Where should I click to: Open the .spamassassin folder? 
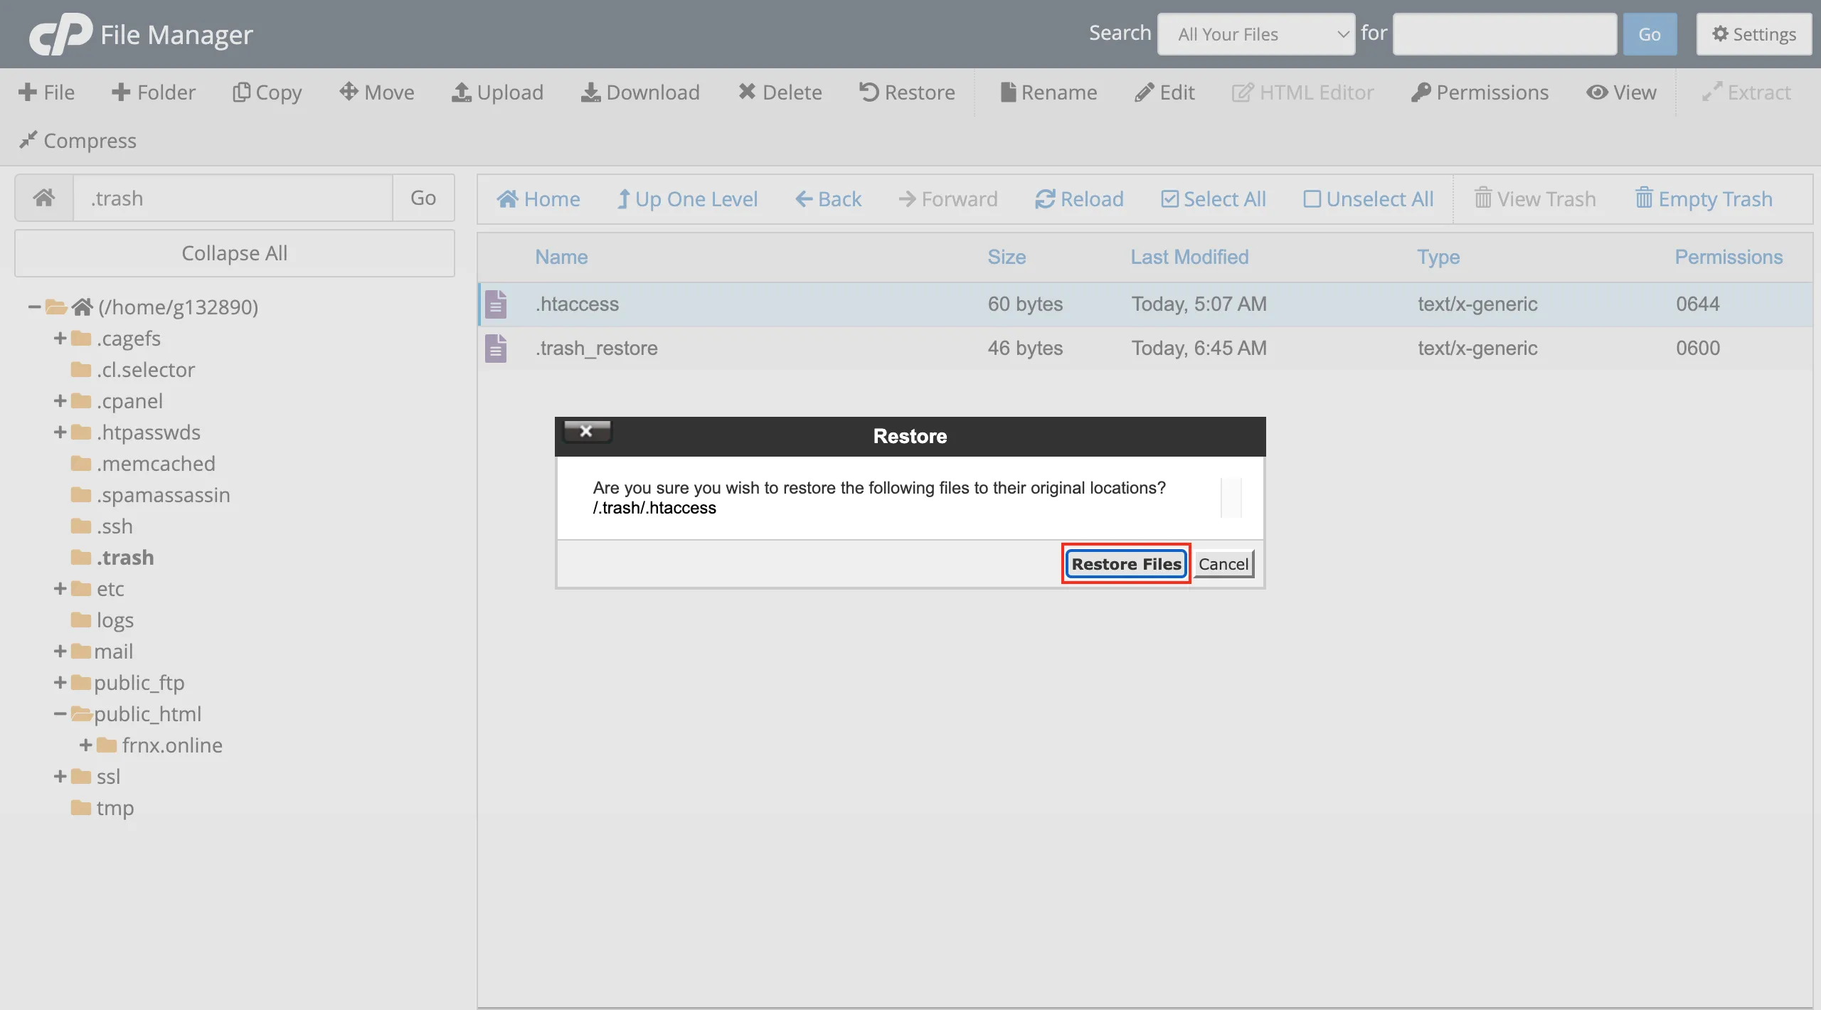tap(151, 494)
